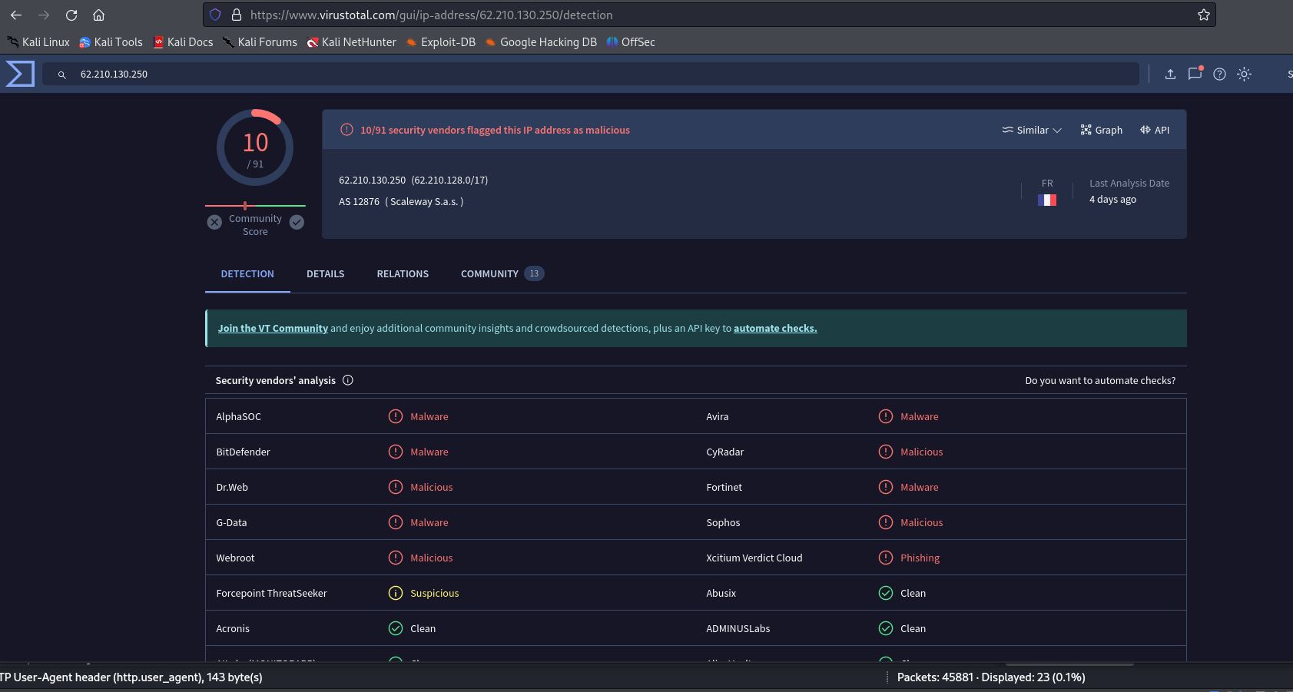Vote harmless with community score check icon
The image size is (1293, 692).
297,222
